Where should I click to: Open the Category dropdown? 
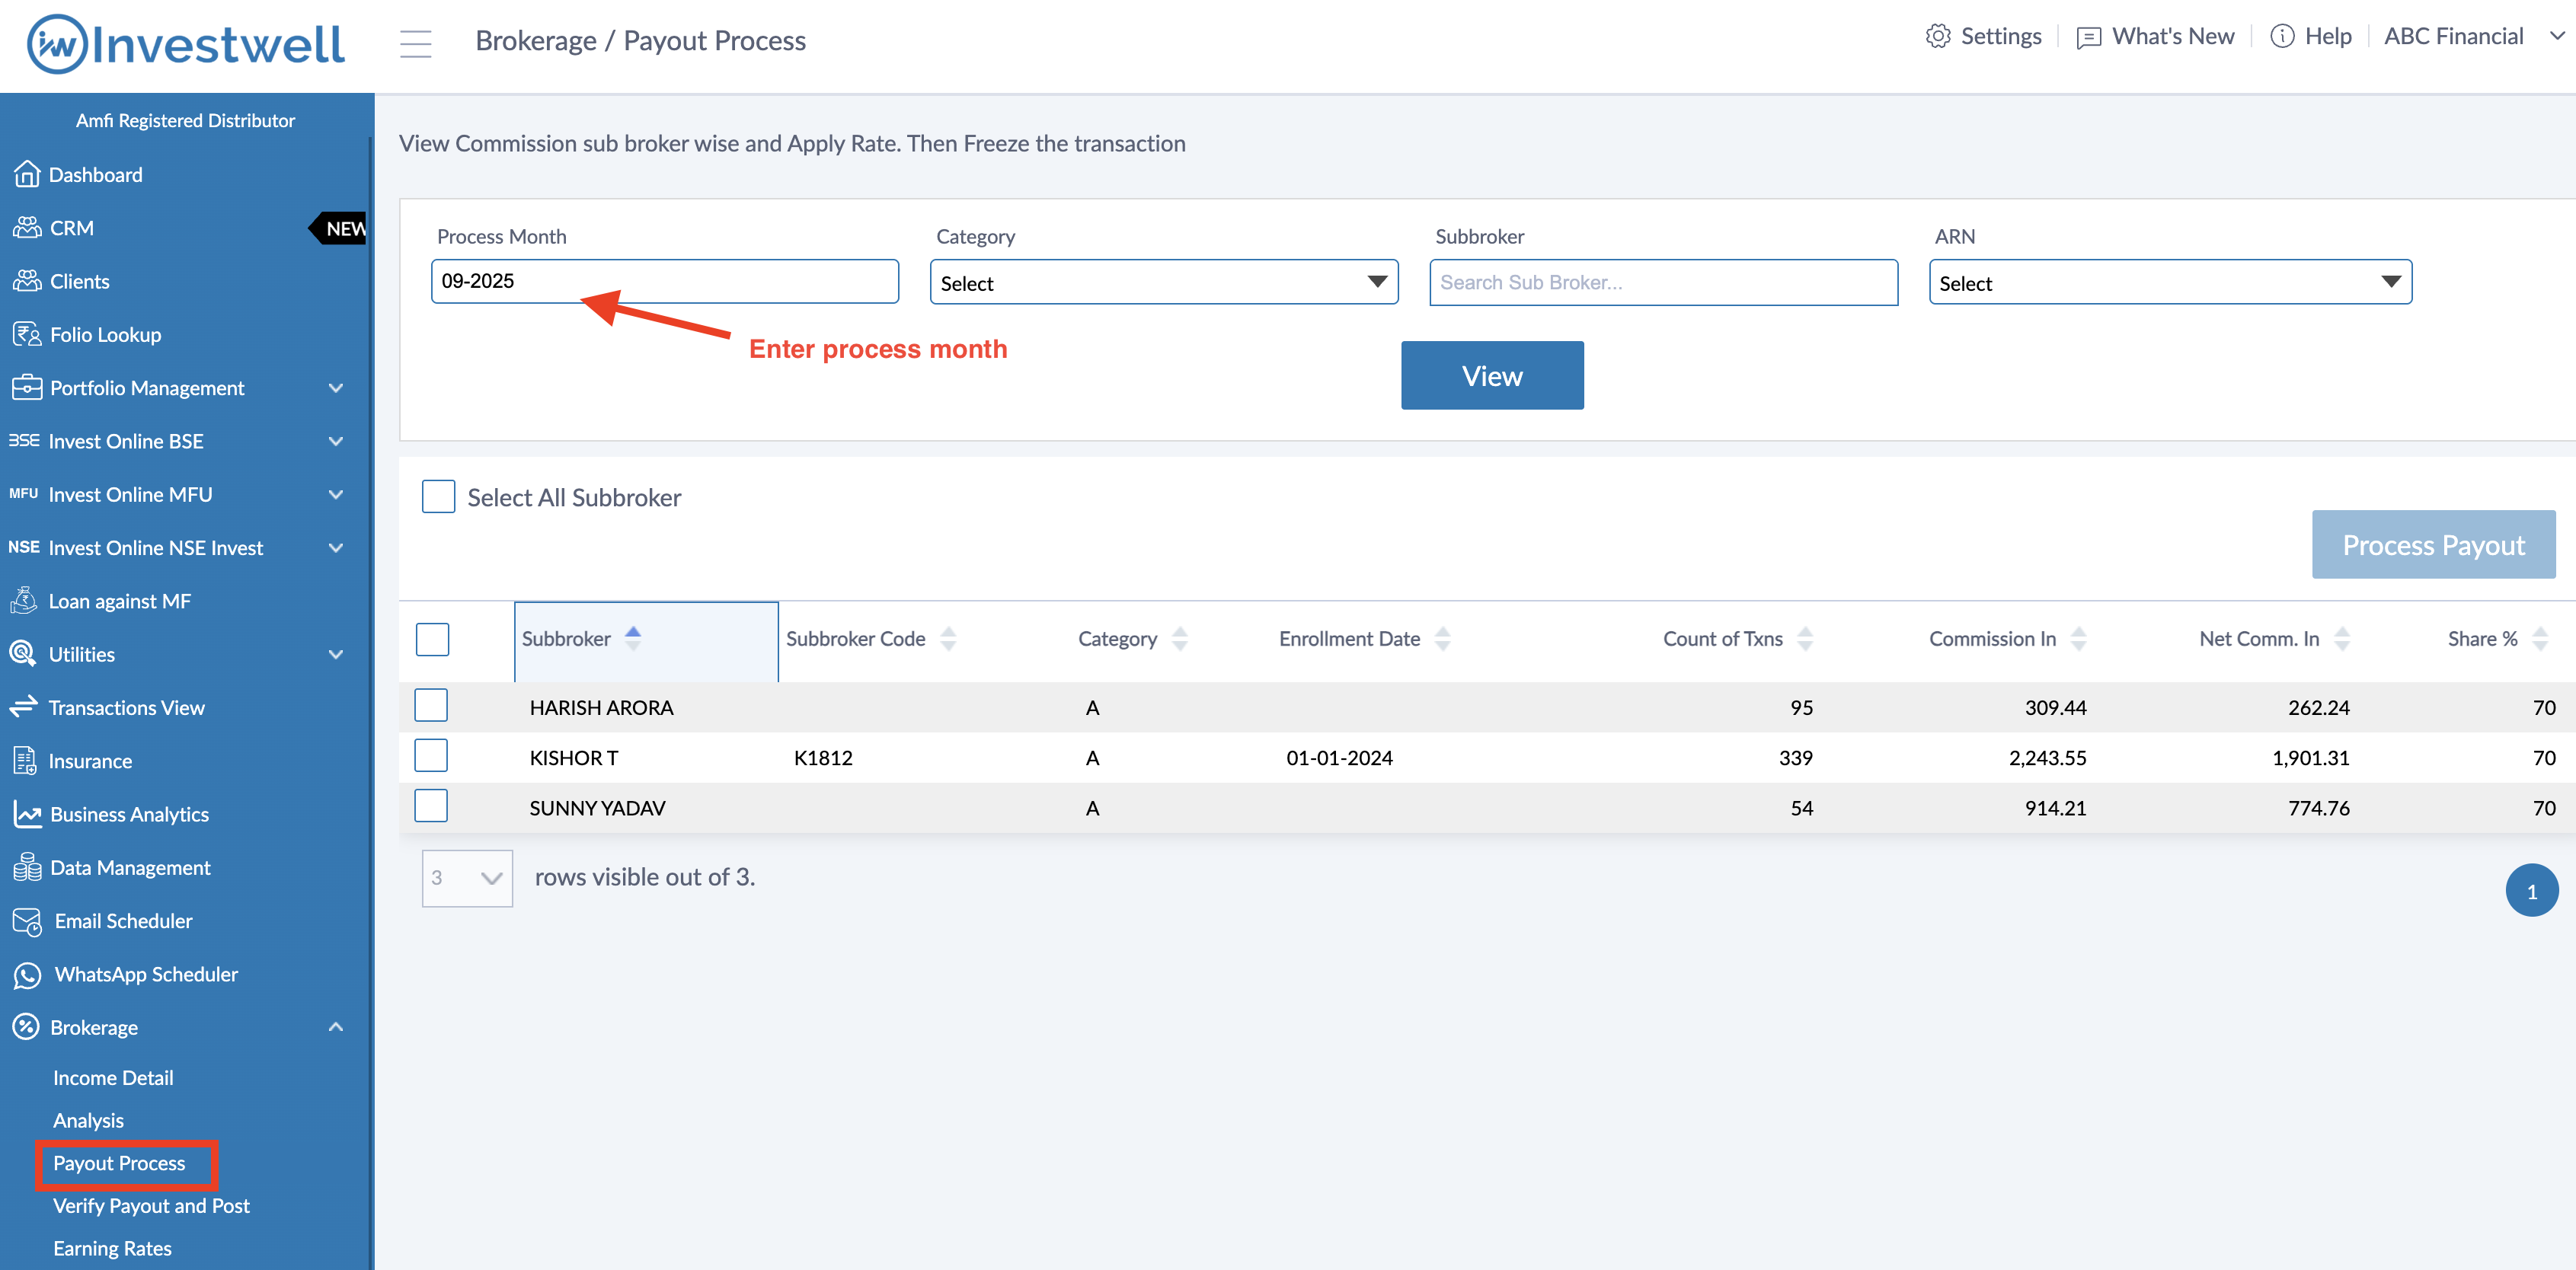coord(1163,283)
